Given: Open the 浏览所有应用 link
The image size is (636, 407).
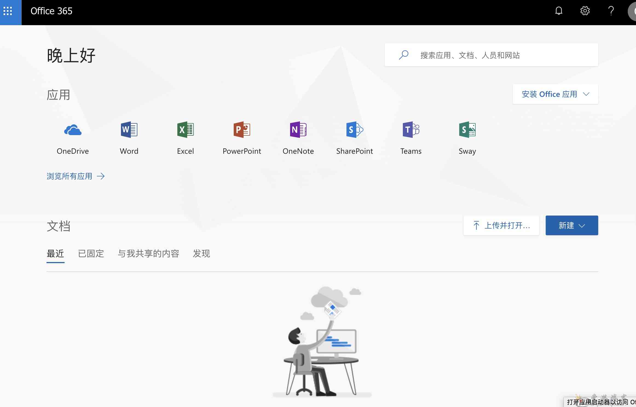Looking at the screenshot, I should click(76, 176).
